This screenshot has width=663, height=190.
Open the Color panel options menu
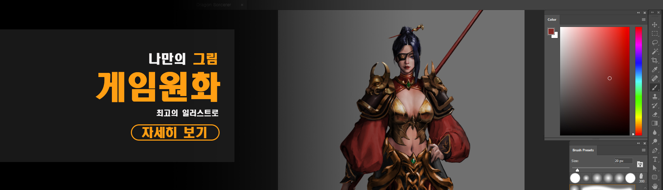643,20
